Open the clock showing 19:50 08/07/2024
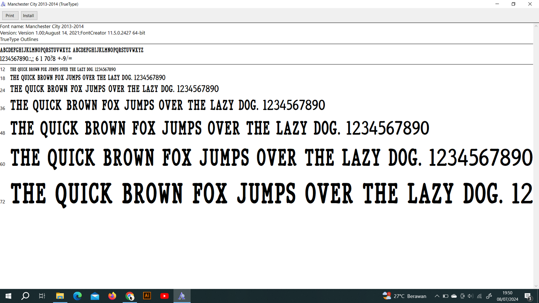Viewport: 539px width, 303px height. coord(507,296)
